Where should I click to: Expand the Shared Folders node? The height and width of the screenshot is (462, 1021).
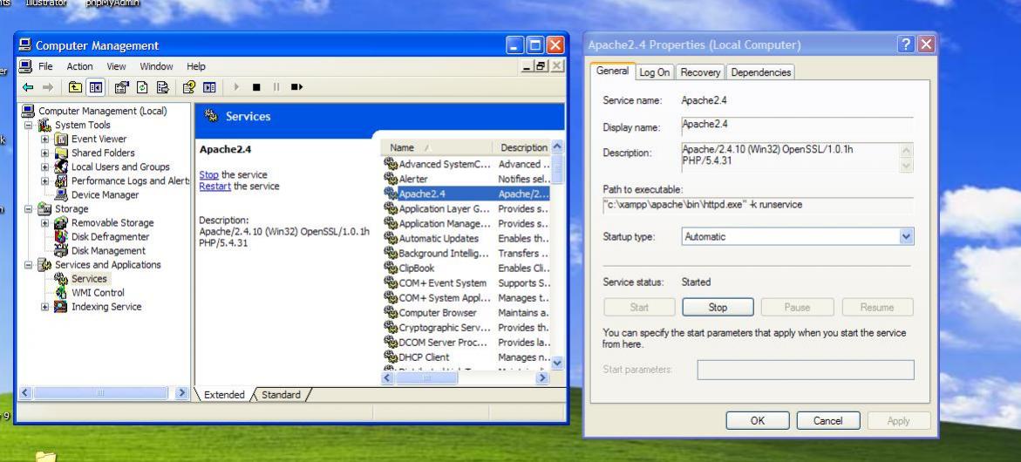45,153
